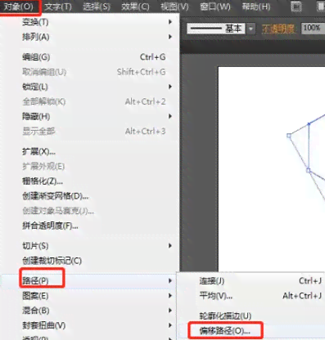Open the 文字(T) menu
325x340 pixels.
click(x=58, y=7)
